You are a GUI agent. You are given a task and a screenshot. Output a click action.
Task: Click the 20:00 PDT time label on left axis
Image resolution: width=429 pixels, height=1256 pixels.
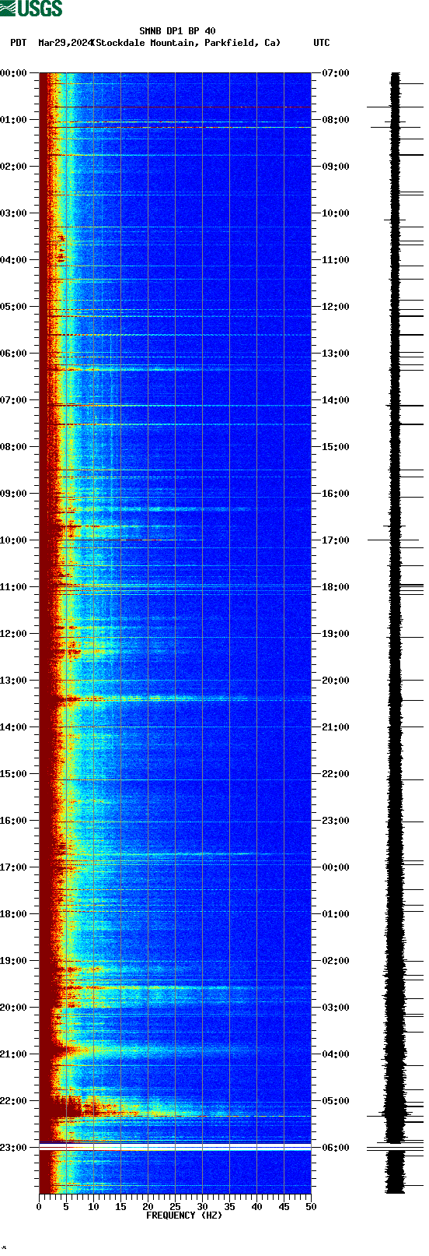click(14, 1008)
